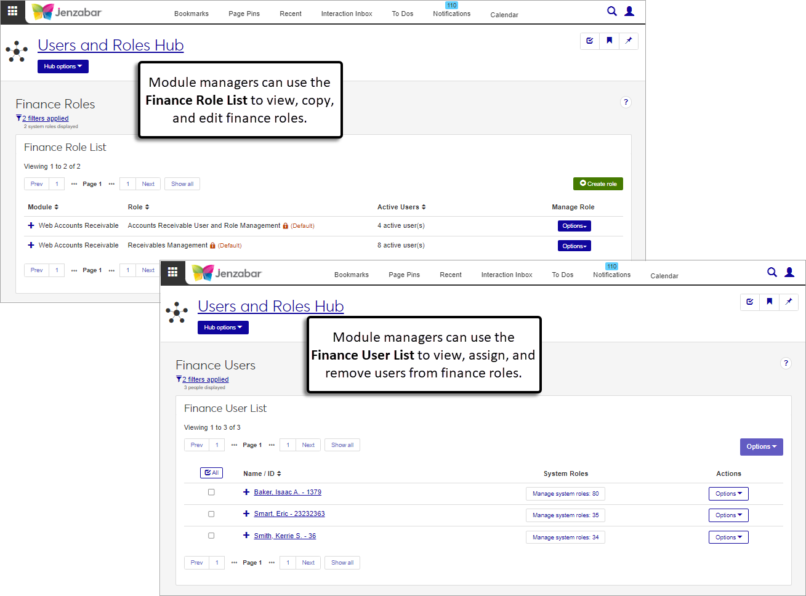
Task: Click the green Create role button
Action: [x=598, y=184]
